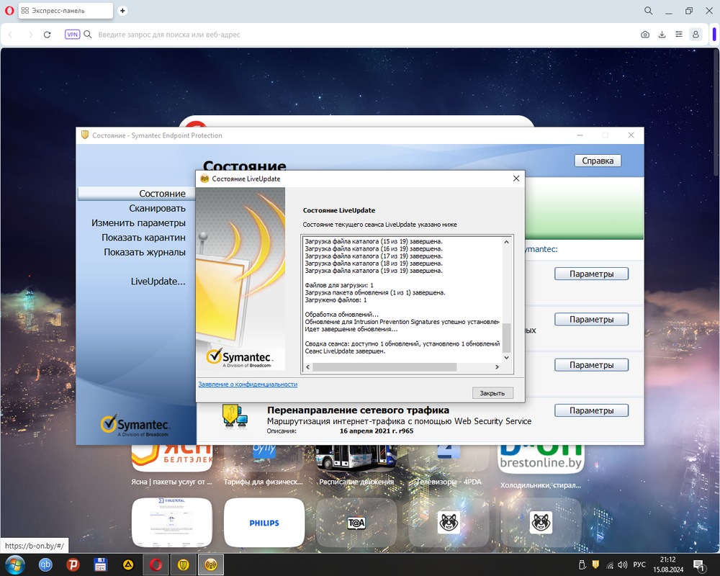Screen dimensions: 720x576
Task: Click second Параметры button in Symantec
Action: click(591, 319)
